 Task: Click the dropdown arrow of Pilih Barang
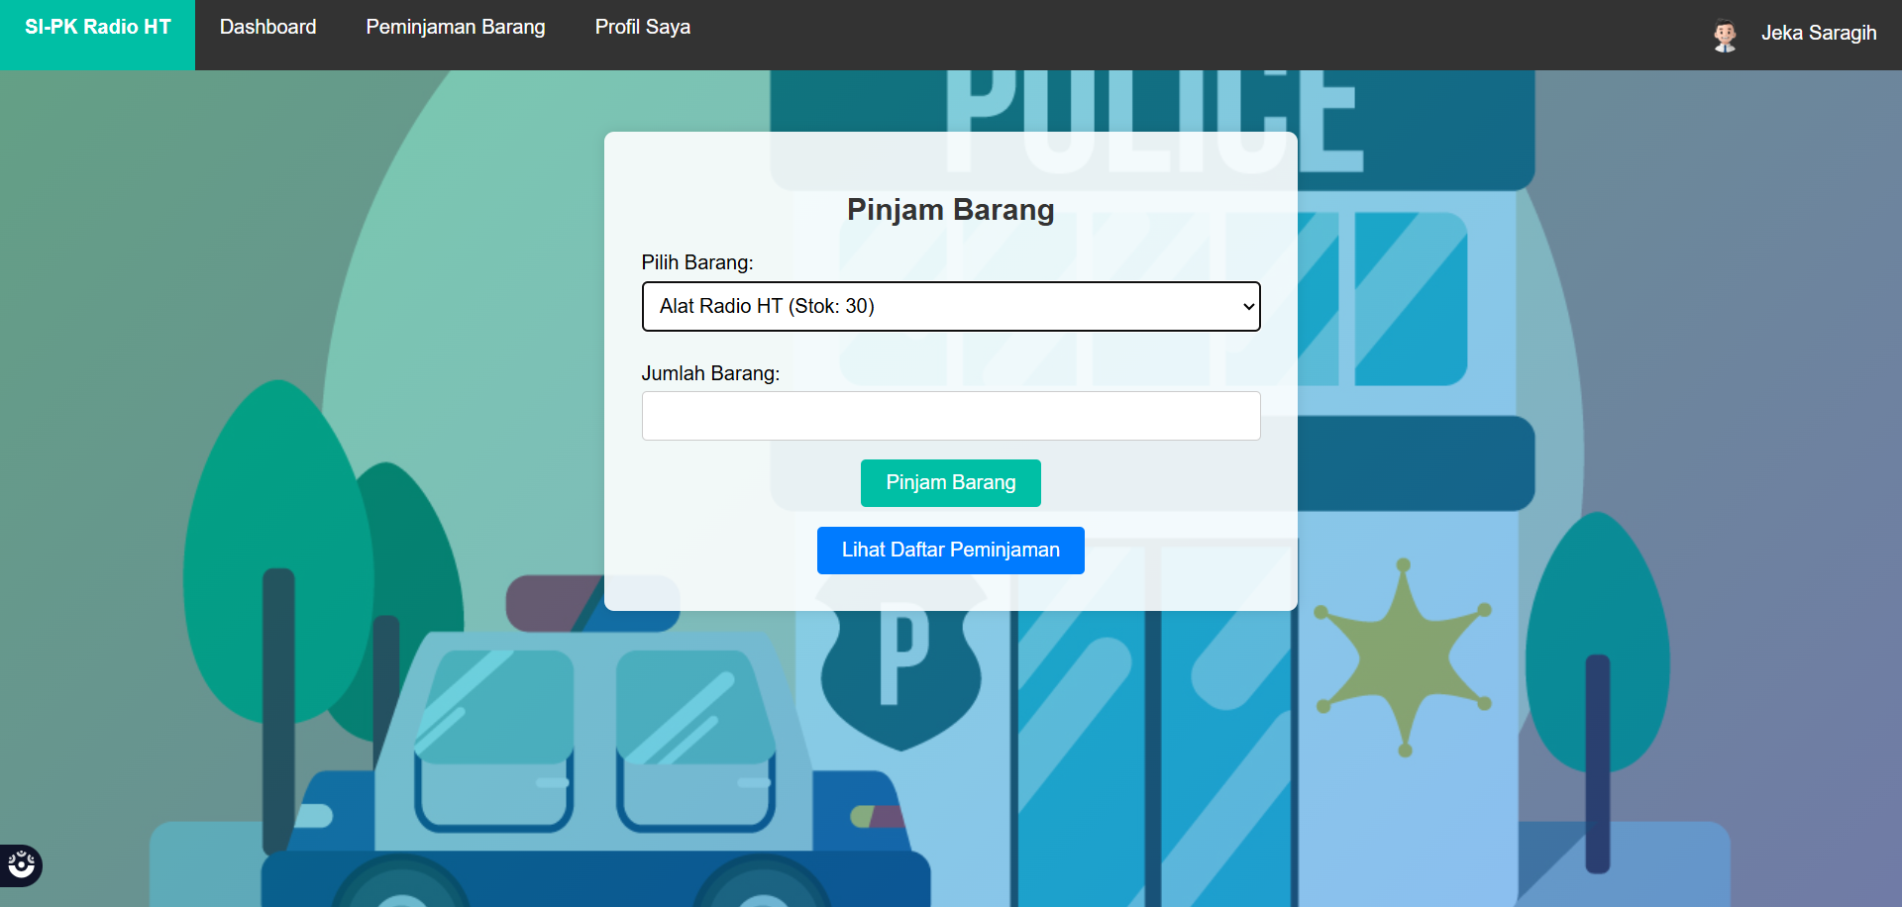pos(1248,307)
